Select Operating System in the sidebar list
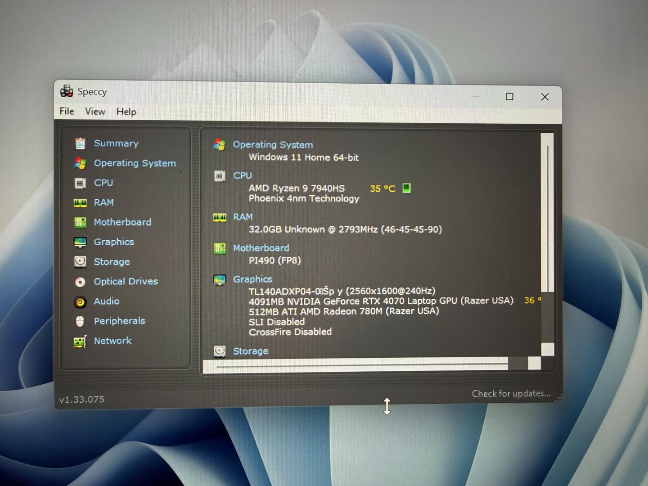The height and width of the screenshot is (486, 648). [135, 163]
